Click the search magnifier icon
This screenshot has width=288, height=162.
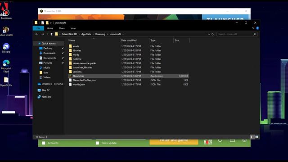pos(254,34)
